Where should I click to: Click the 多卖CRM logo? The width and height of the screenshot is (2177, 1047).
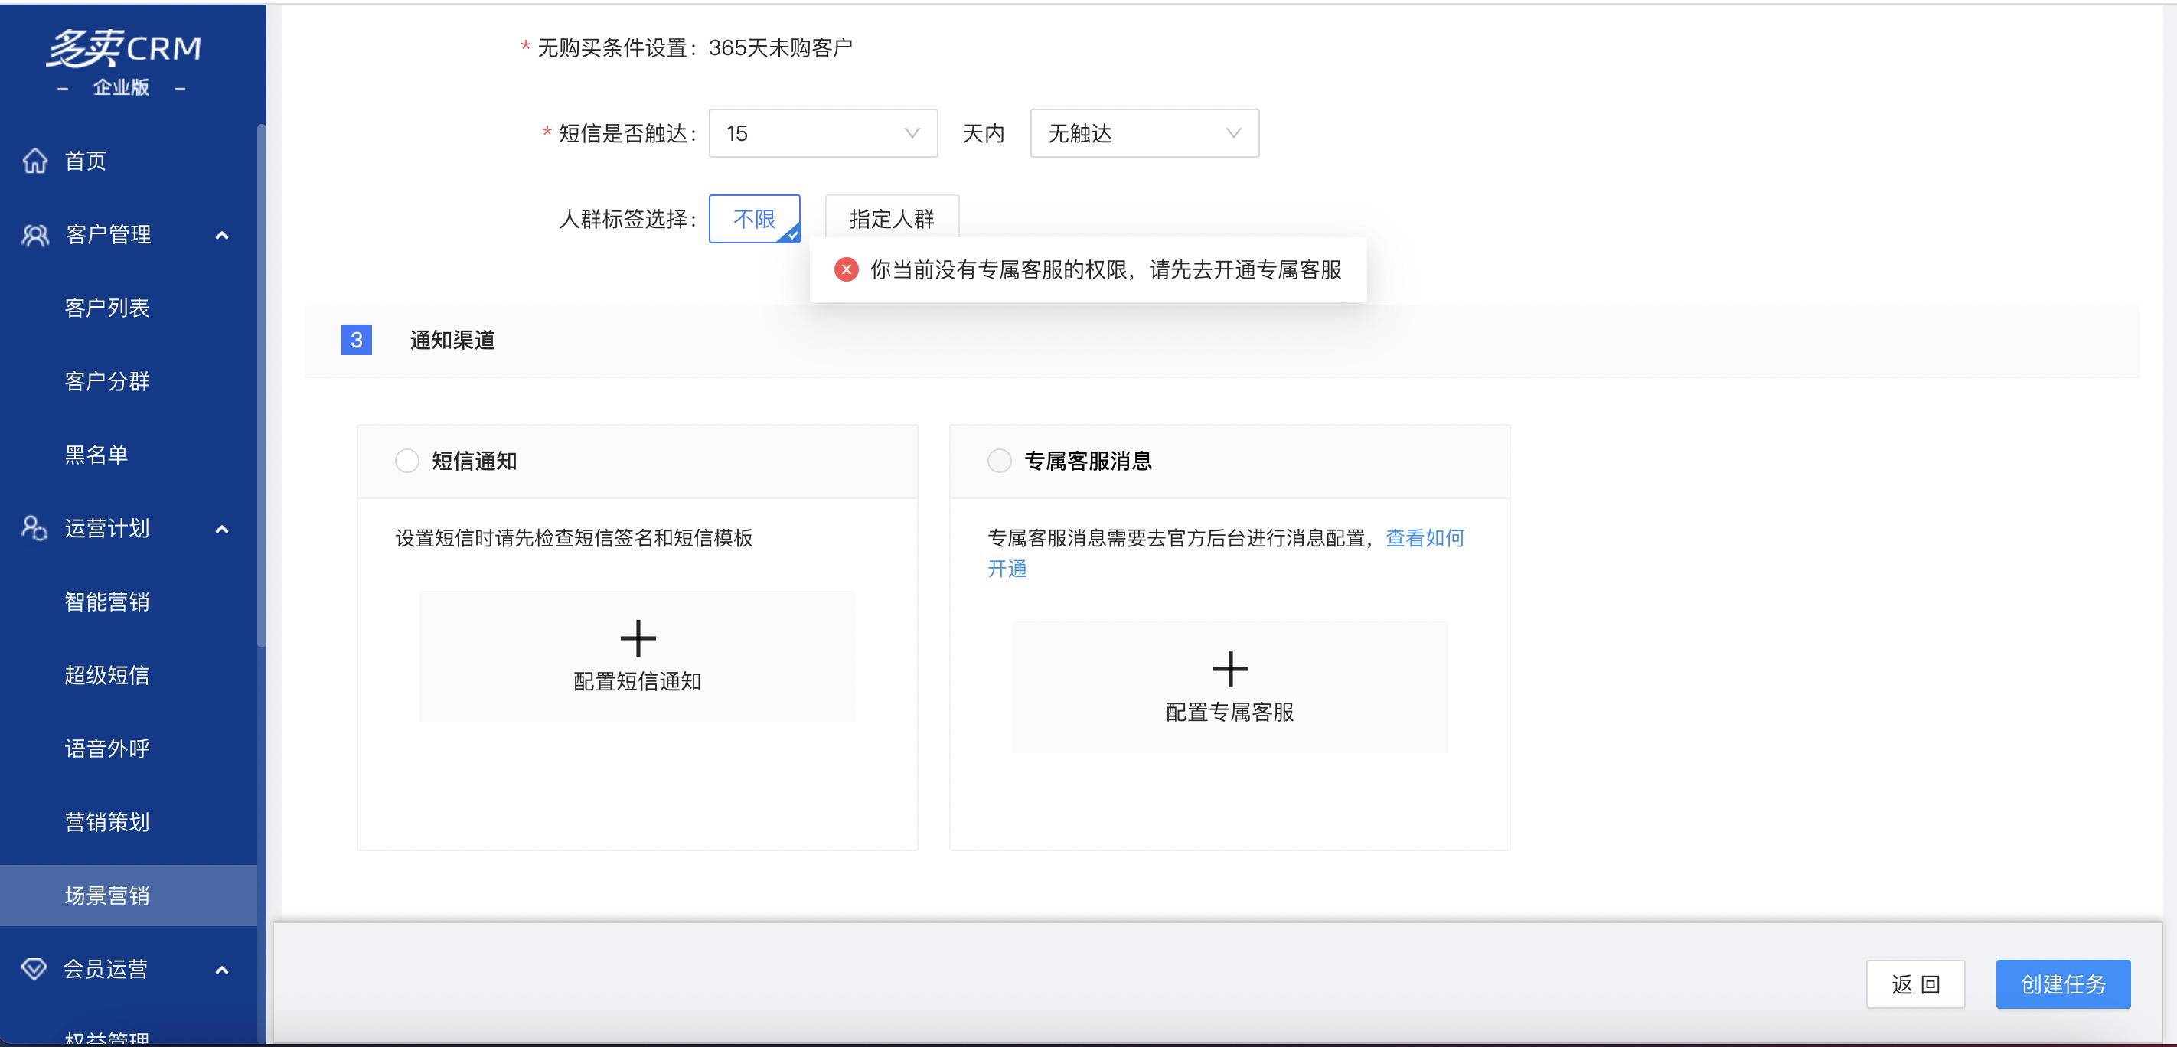124,49
